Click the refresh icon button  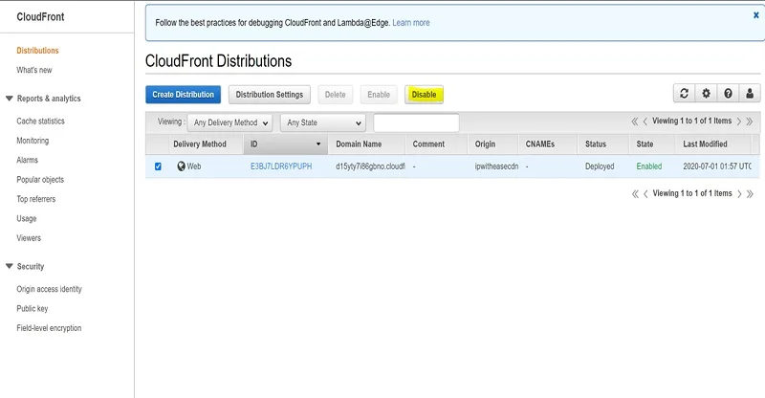(684, 93)
